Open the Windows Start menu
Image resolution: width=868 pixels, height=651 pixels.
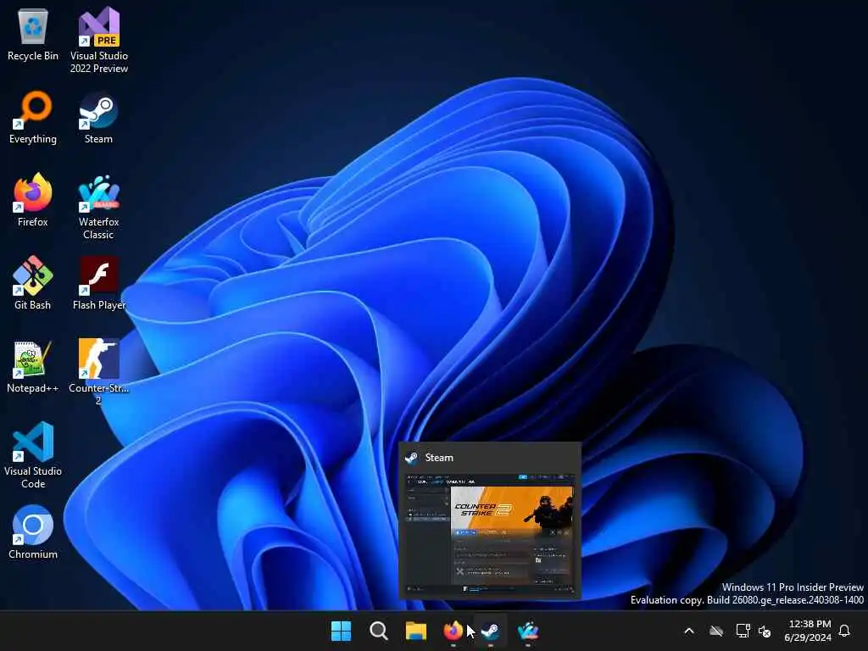click(x=341, y=631)
